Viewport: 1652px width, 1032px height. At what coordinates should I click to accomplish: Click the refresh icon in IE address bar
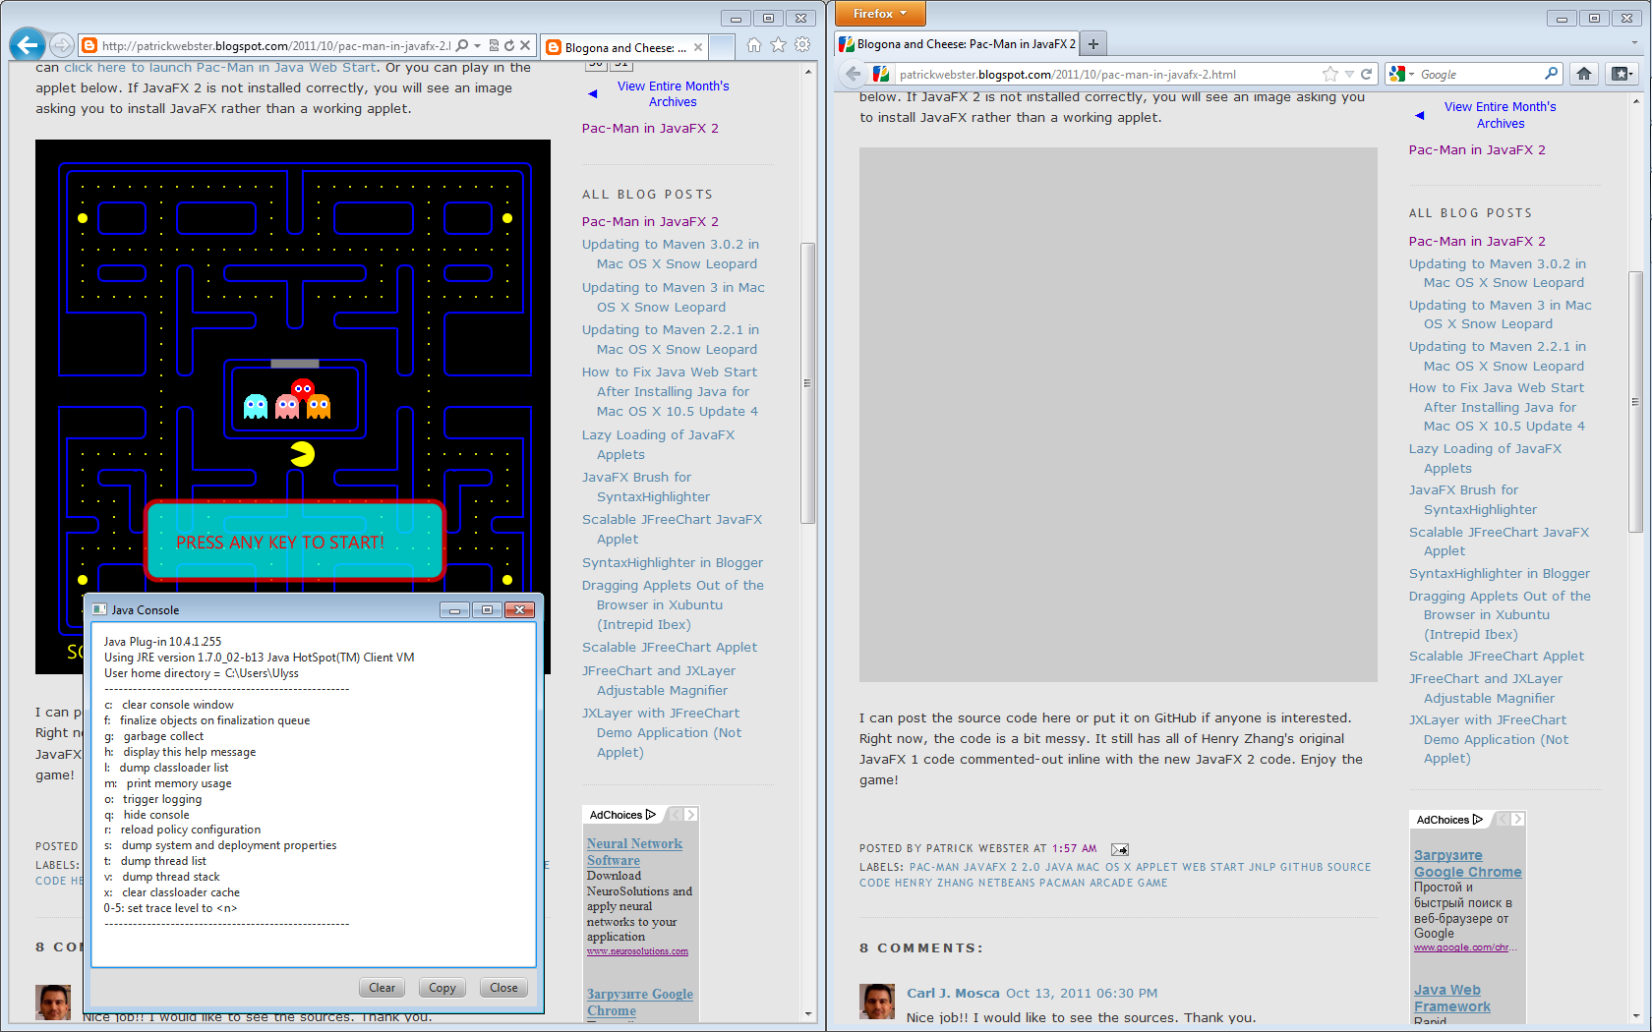[509, 45]
